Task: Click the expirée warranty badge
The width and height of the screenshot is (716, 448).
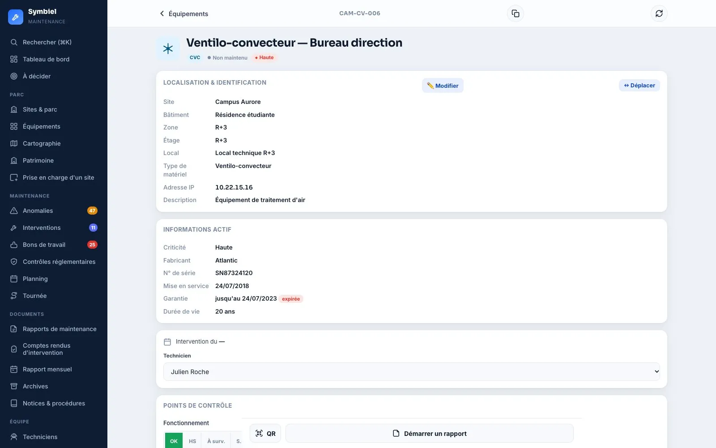Action: (x=291, y=299)
